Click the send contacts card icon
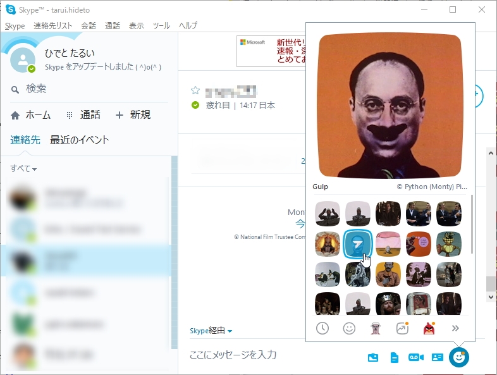This screenshot has height=375, width=497. (x=438, y=357)
